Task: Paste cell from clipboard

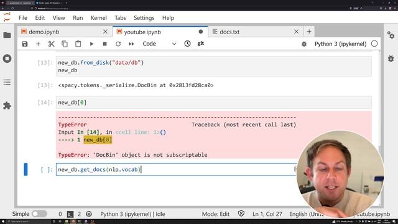Action: (78, 44)
